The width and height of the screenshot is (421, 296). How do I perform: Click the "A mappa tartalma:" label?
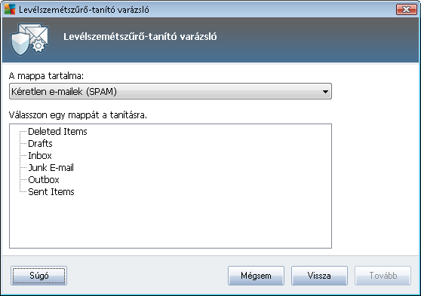(x=46, y=76)
